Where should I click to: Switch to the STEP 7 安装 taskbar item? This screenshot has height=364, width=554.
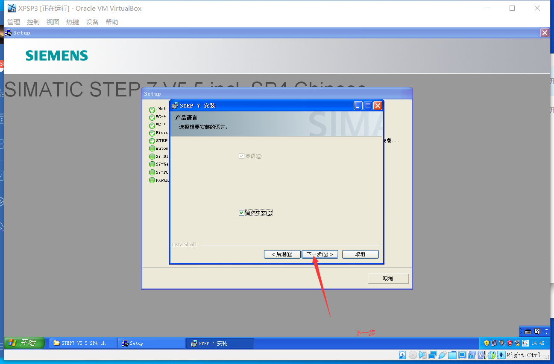tap(220, 343)
